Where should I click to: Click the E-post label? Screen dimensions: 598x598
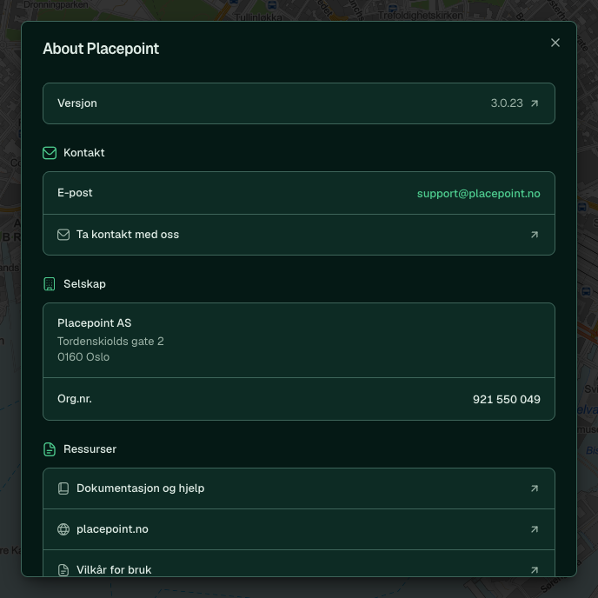tap(75, 193)
